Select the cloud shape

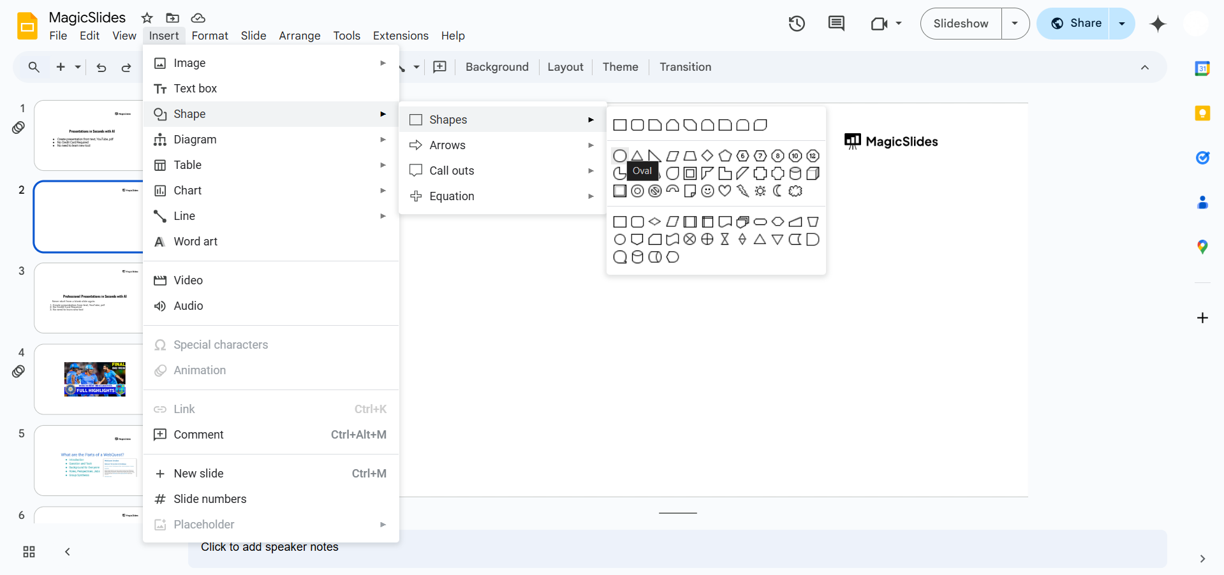(795, 191)
